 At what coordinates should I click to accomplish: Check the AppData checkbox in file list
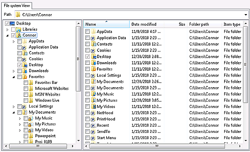(x=87, y=31)
